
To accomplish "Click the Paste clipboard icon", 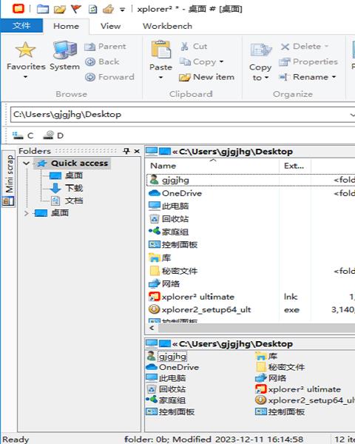I will coord(160,50).
